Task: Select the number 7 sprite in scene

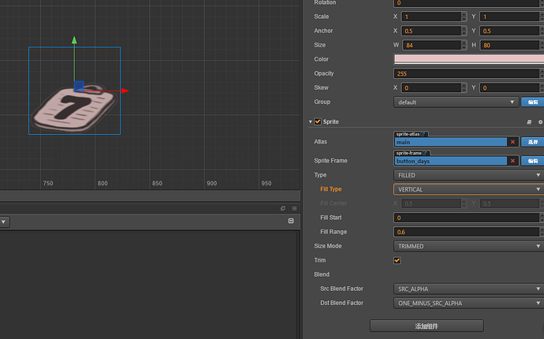Action: [74, 108]
